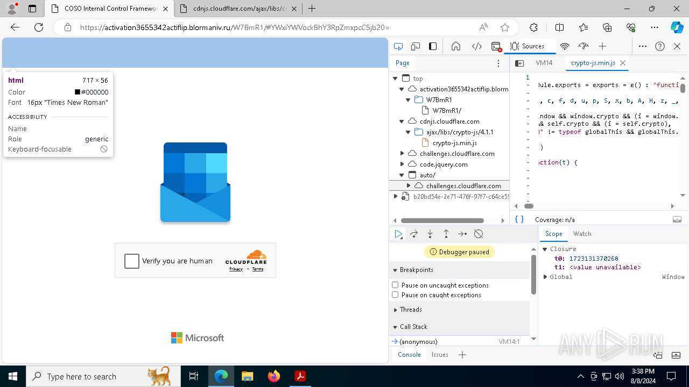Open the Network tool wifi icon
Viewport: 689px width, 387px height.
tap(565, 46)
